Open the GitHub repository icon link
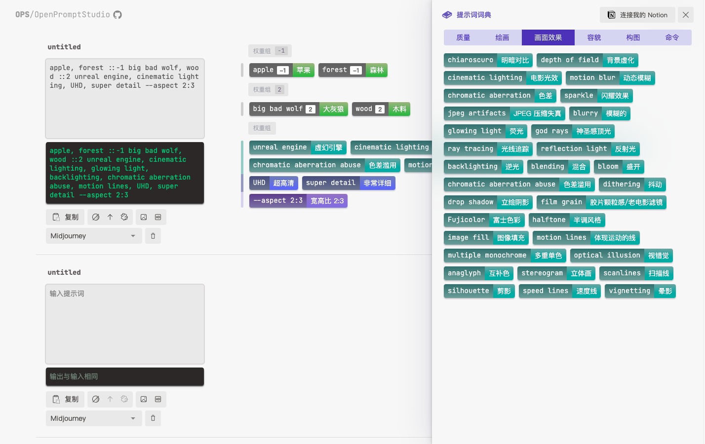The width and height of the screenshot is (705, 444). [117, 15]
